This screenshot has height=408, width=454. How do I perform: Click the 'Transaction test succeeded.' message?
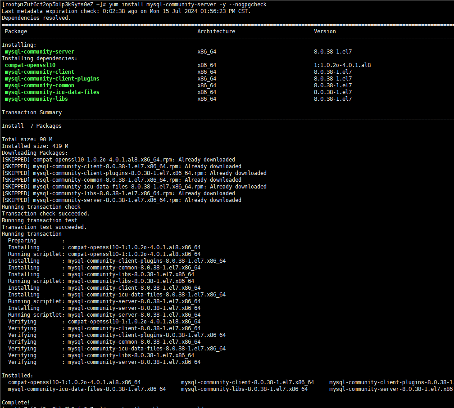44,227
